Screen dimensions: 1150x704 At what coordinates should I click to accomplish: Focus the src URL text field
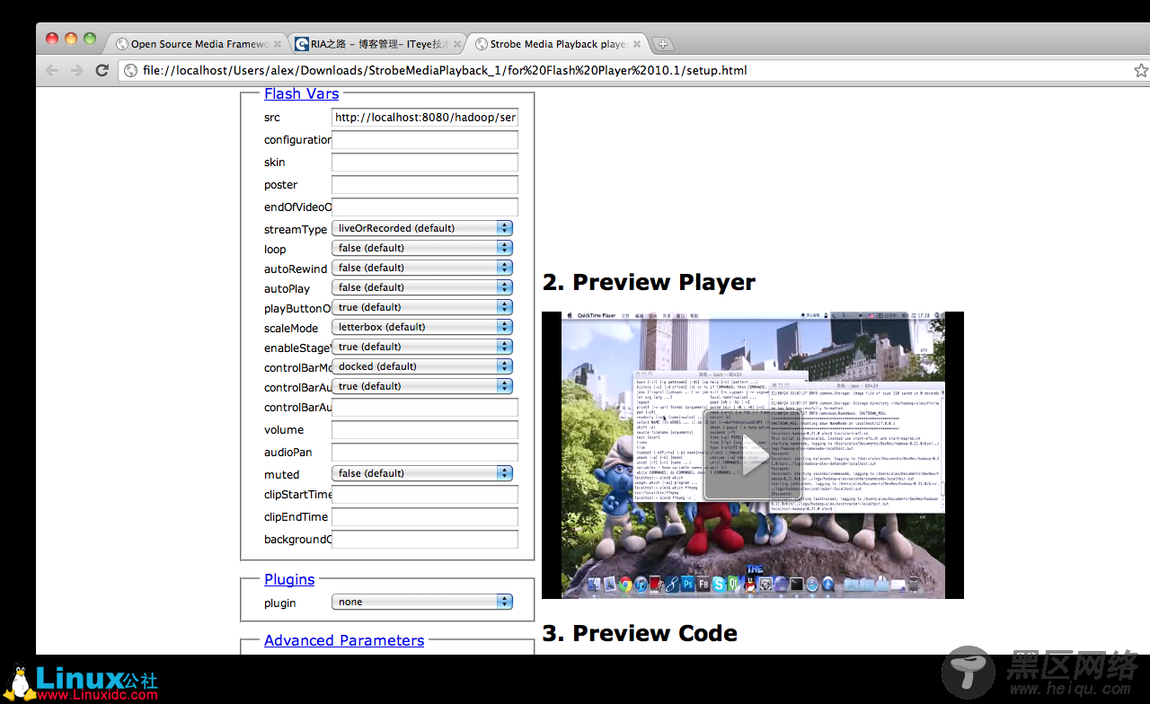pyautogui.click(x=424, y=118)
